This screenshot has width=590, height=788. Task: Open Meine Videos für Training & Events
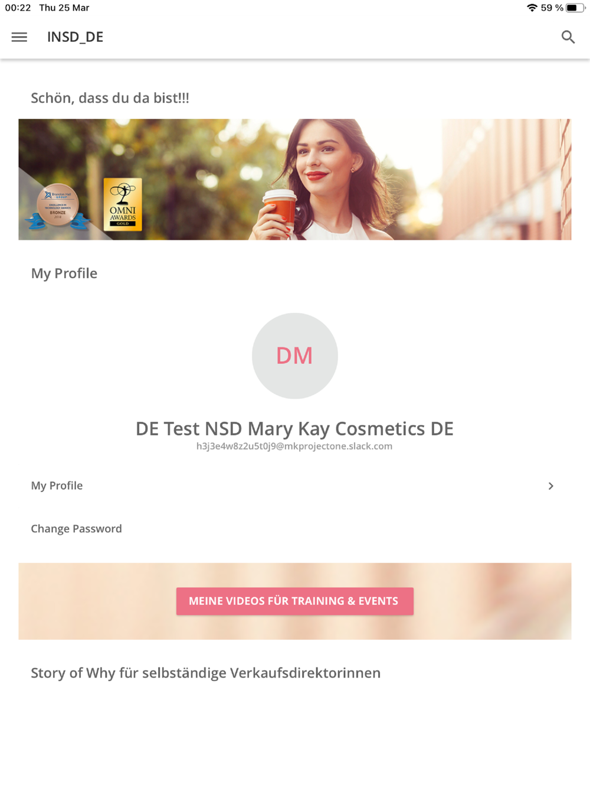coord(294,601)
